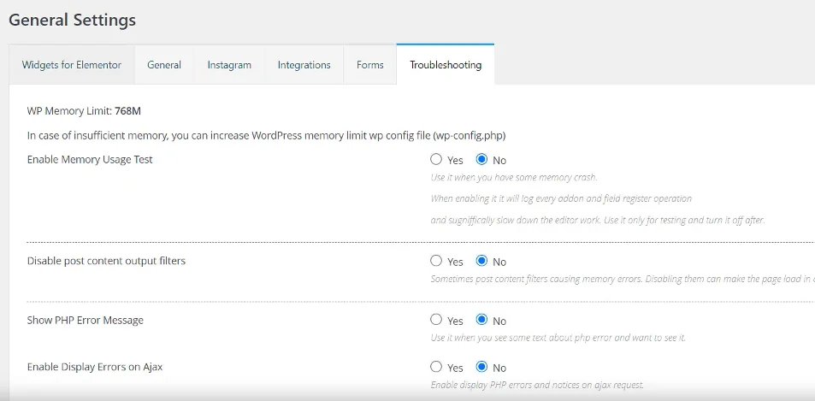Screen dimensions: 815x401
Task: Go to the Integrations tab
Action: (304, 65)
